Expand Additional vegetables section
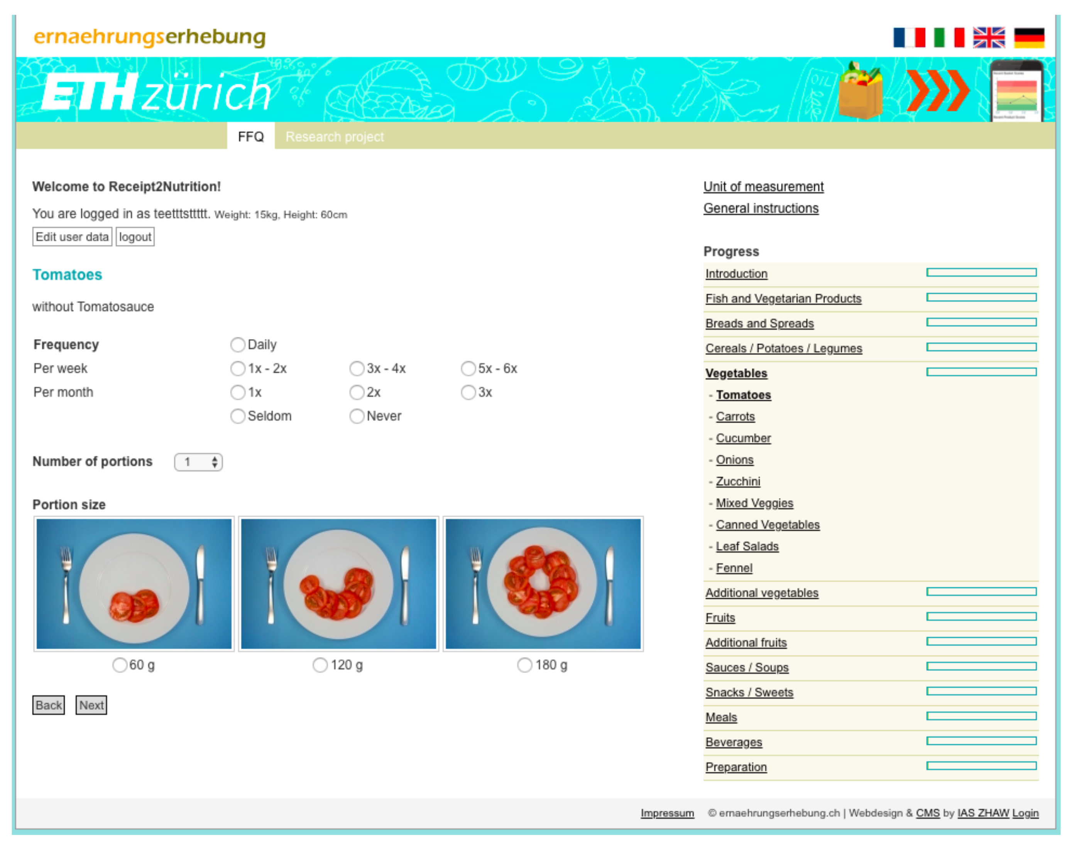Image resolution: width=1079 pixels, height=844 pixels. 762,593
